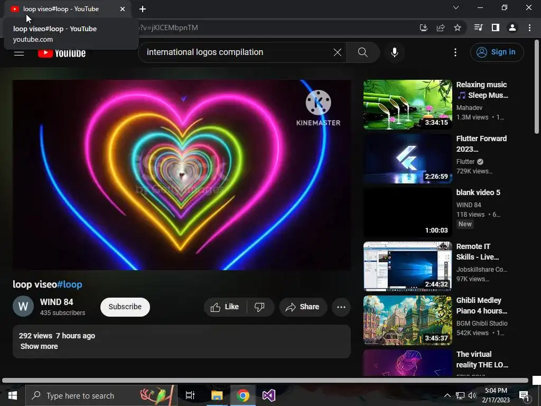
Task: Open Chrome three-dot customize menu
Action: click(529, 27)
